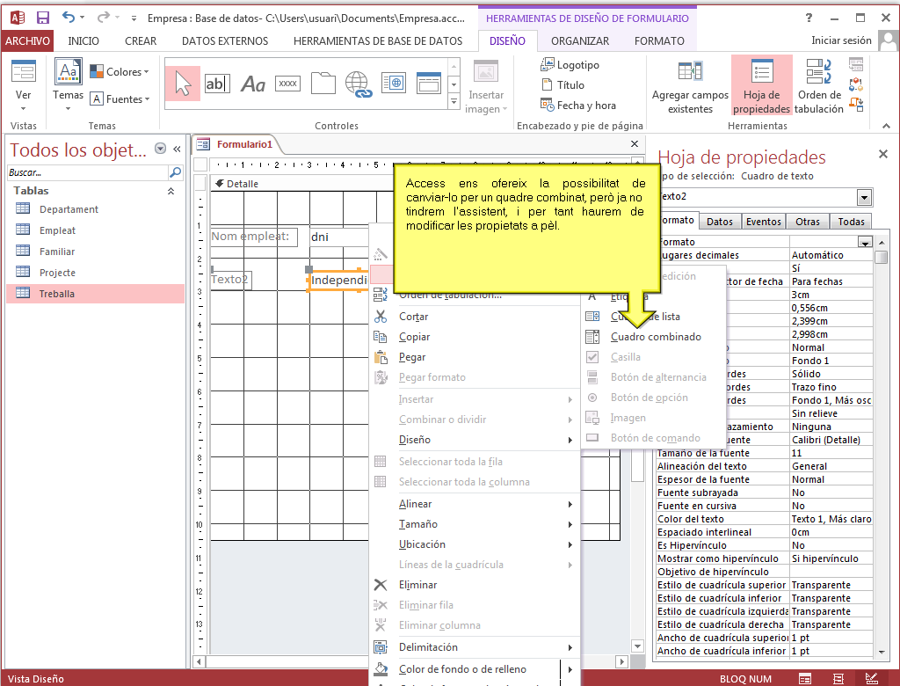This screenshot has height=686, width=900.
Task: Select the Departament table
Action: pyautogui.click(x=69, y=209)
